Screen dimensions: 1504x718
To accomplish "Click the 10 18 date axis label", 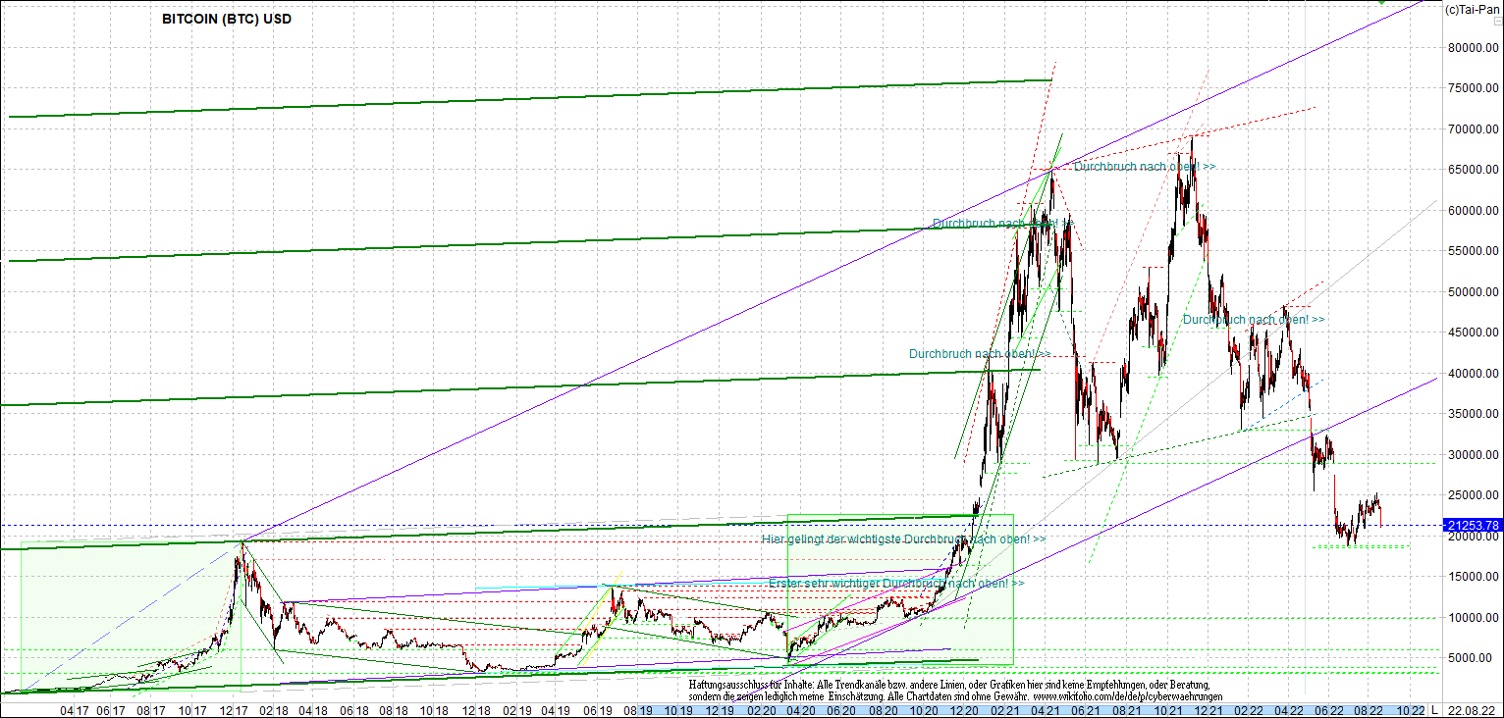I will click(x=435, y=710).
